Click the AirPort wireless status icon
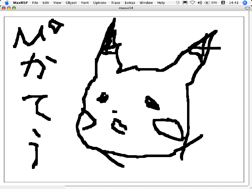The image size is (252, 189). 193,3
